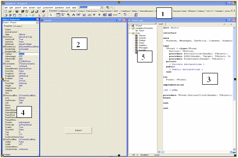Select the Button component 'OK' icon

tap(89, 15)
